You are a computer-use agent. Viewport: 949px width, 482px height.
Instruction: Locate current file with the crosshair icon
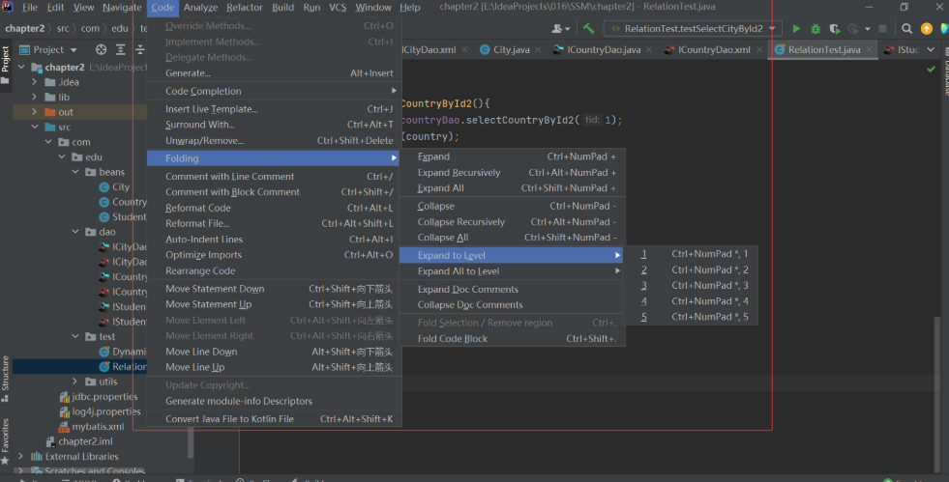tap(101, 49)
